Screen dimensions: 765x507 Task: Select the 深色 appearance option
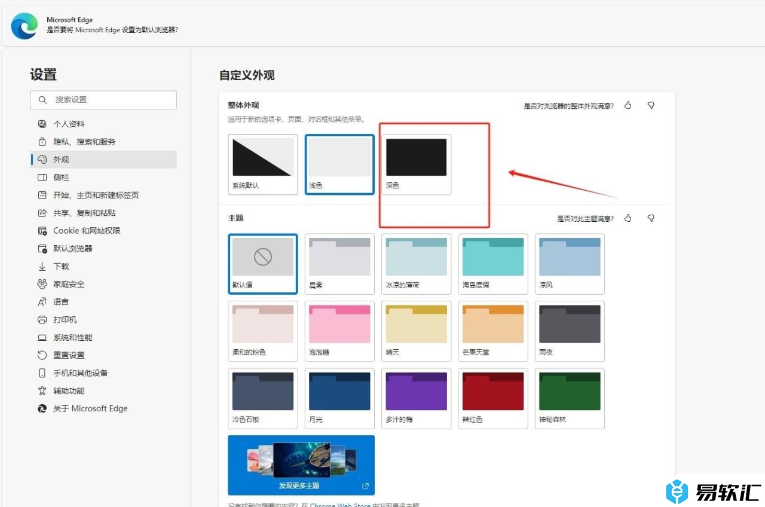coord(416,164)
